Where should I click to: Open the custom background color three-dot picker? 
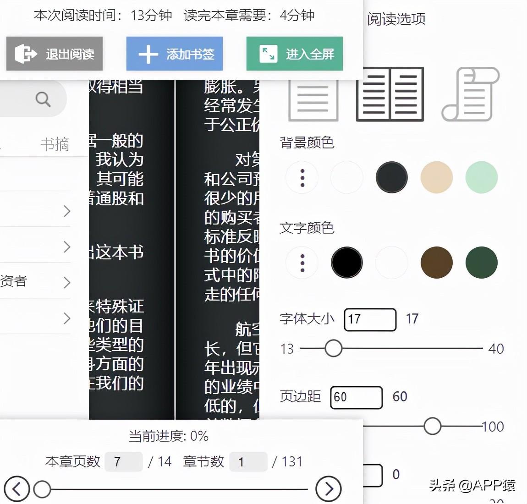[302, 177]
